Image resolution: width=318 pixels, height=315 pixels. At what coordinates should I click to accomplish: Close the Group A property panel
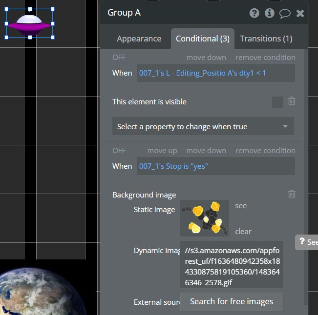[300, 14]
